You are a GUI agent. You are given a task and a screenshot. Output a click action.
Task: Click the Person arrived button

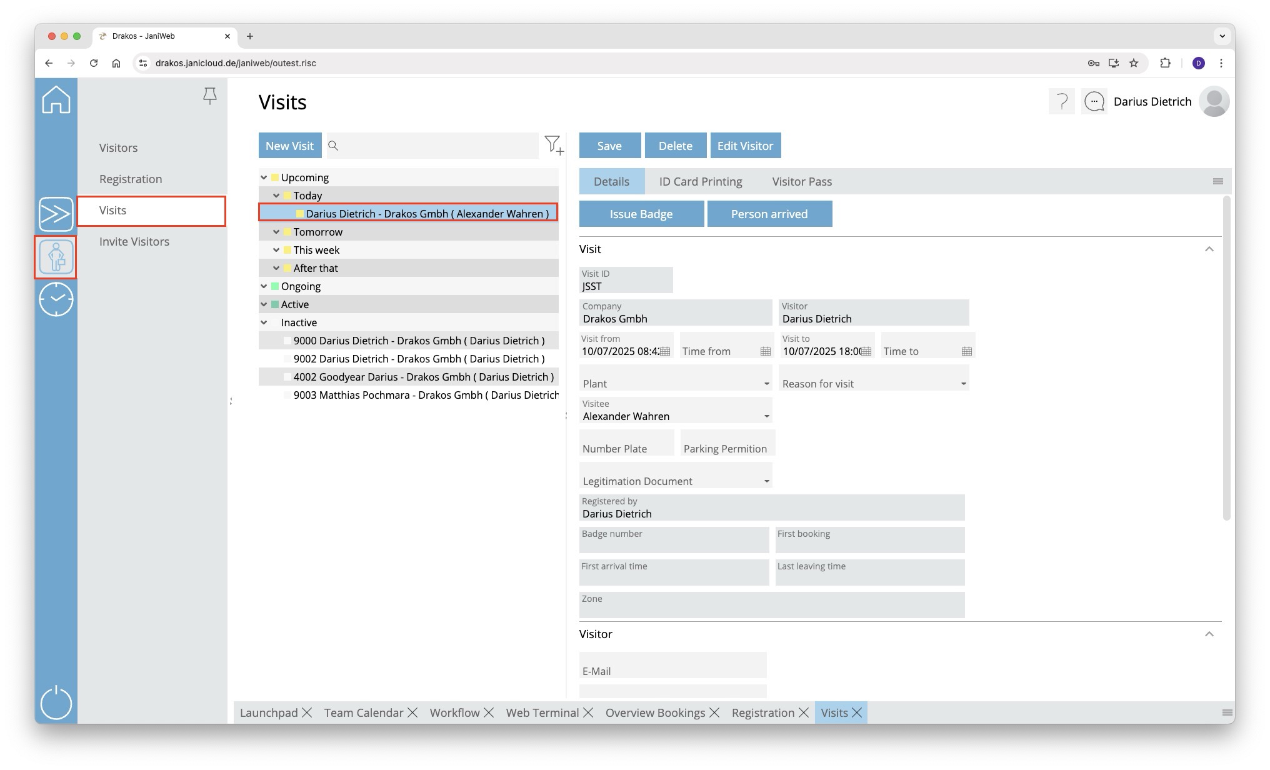(769, 214)
